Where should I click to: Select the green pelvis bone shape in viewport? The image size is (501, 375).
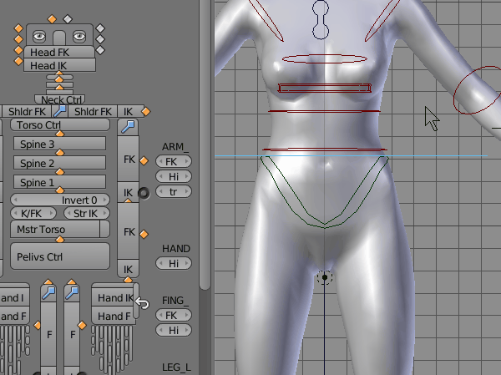[325, 192]
